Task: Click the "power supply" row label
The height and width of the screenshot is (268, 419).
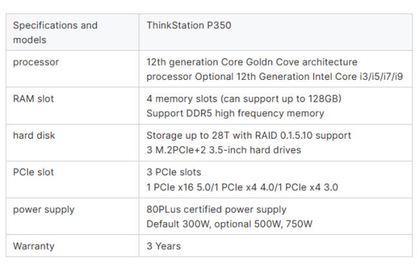Action: point(43,209)
